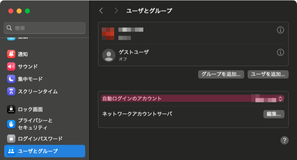The image size is (297, 160).
Task: Click the green zoom window button
Action: (27, 11)
